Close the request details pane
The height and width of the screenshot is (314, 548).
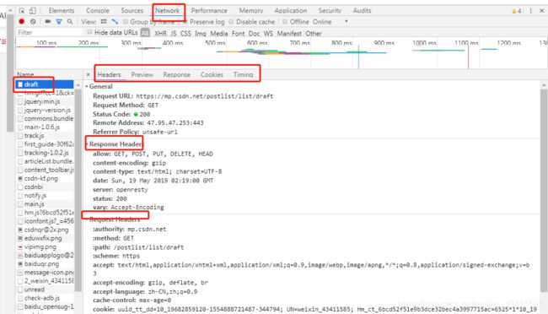tap(88, 74)
